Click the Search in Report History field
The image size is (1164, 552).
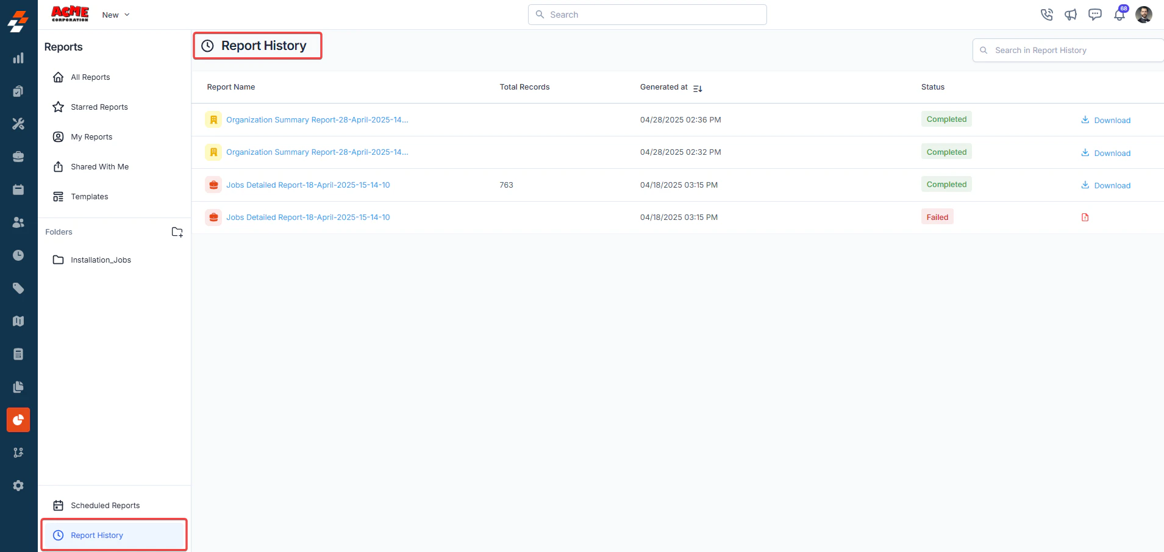click(1068, 51)
